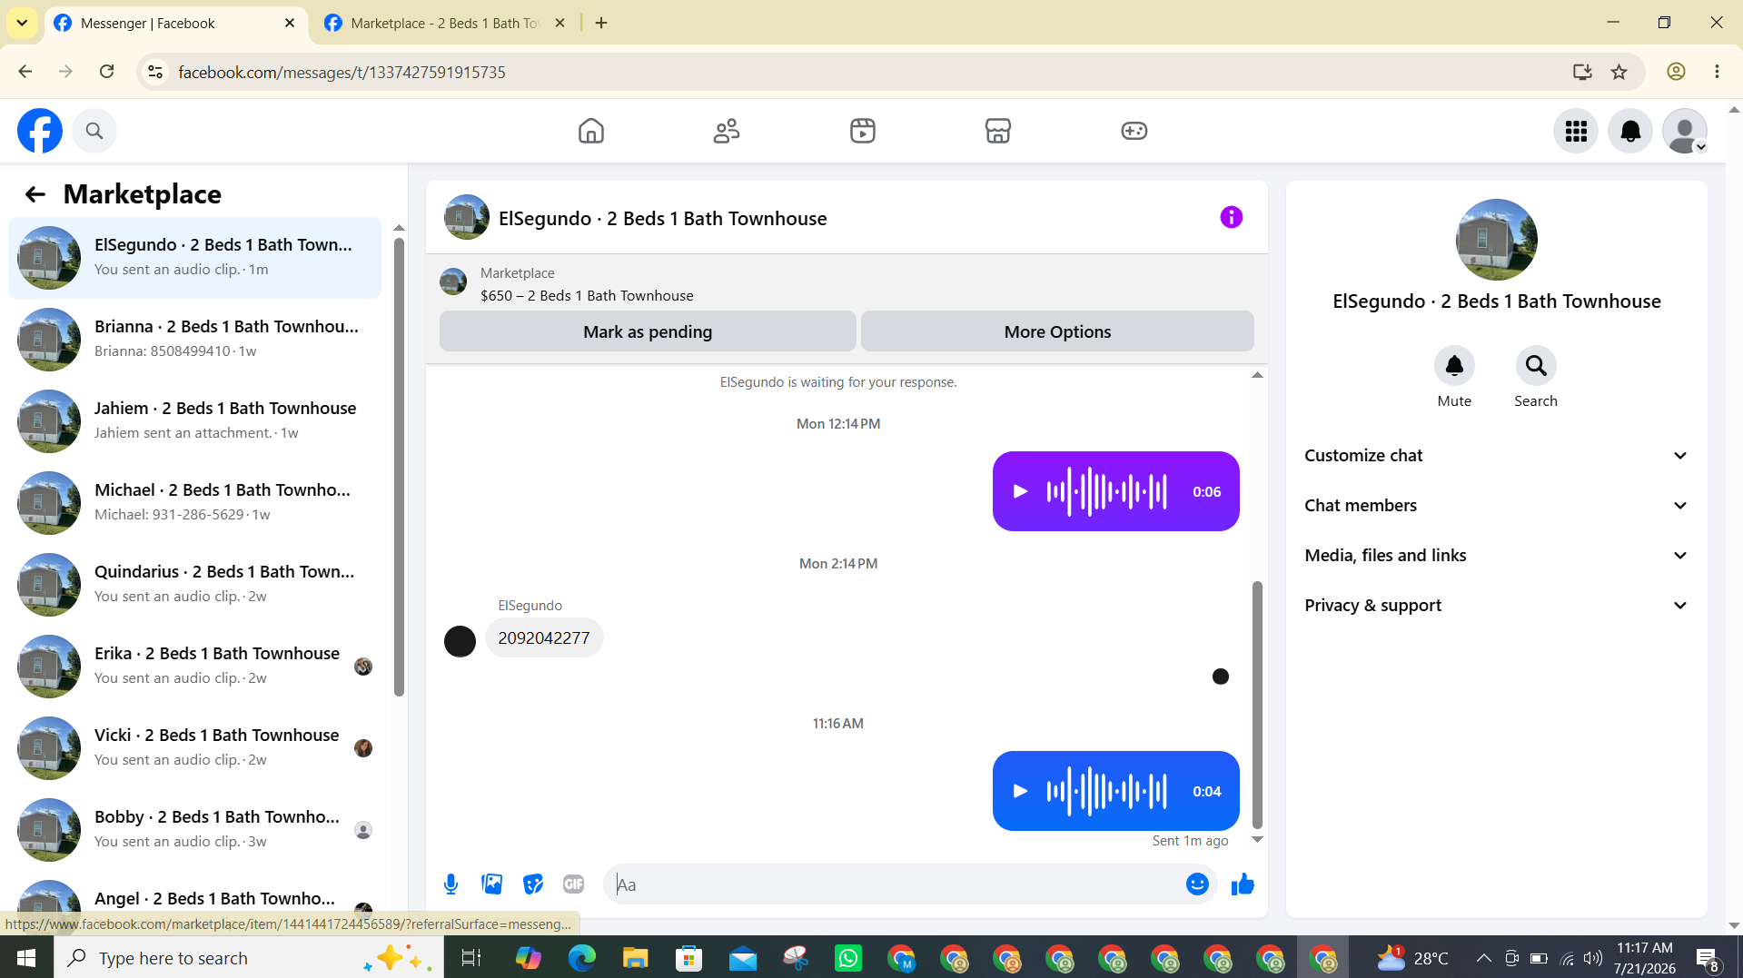Click the ElSegundo sender avatar beside the message
This screenshot has height=978, width=1743.
point(460,641)
